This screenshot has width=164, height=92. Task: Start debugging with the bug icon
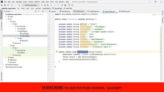coord(45,5)
